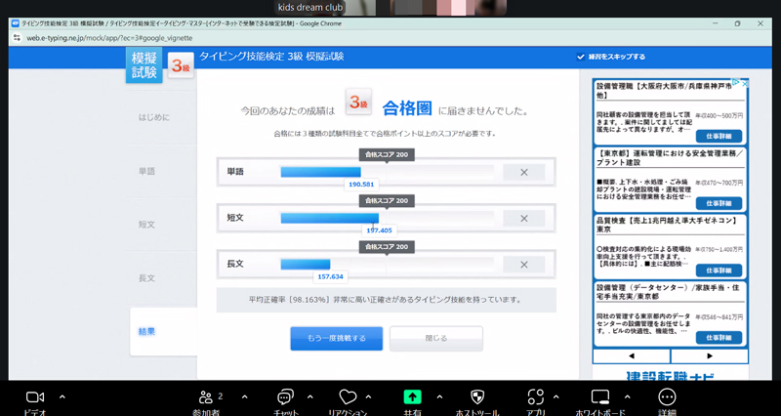This screenshot has height=416, width=781.
Task: Click the X mark in 長文 row
Action: [524, 265]
